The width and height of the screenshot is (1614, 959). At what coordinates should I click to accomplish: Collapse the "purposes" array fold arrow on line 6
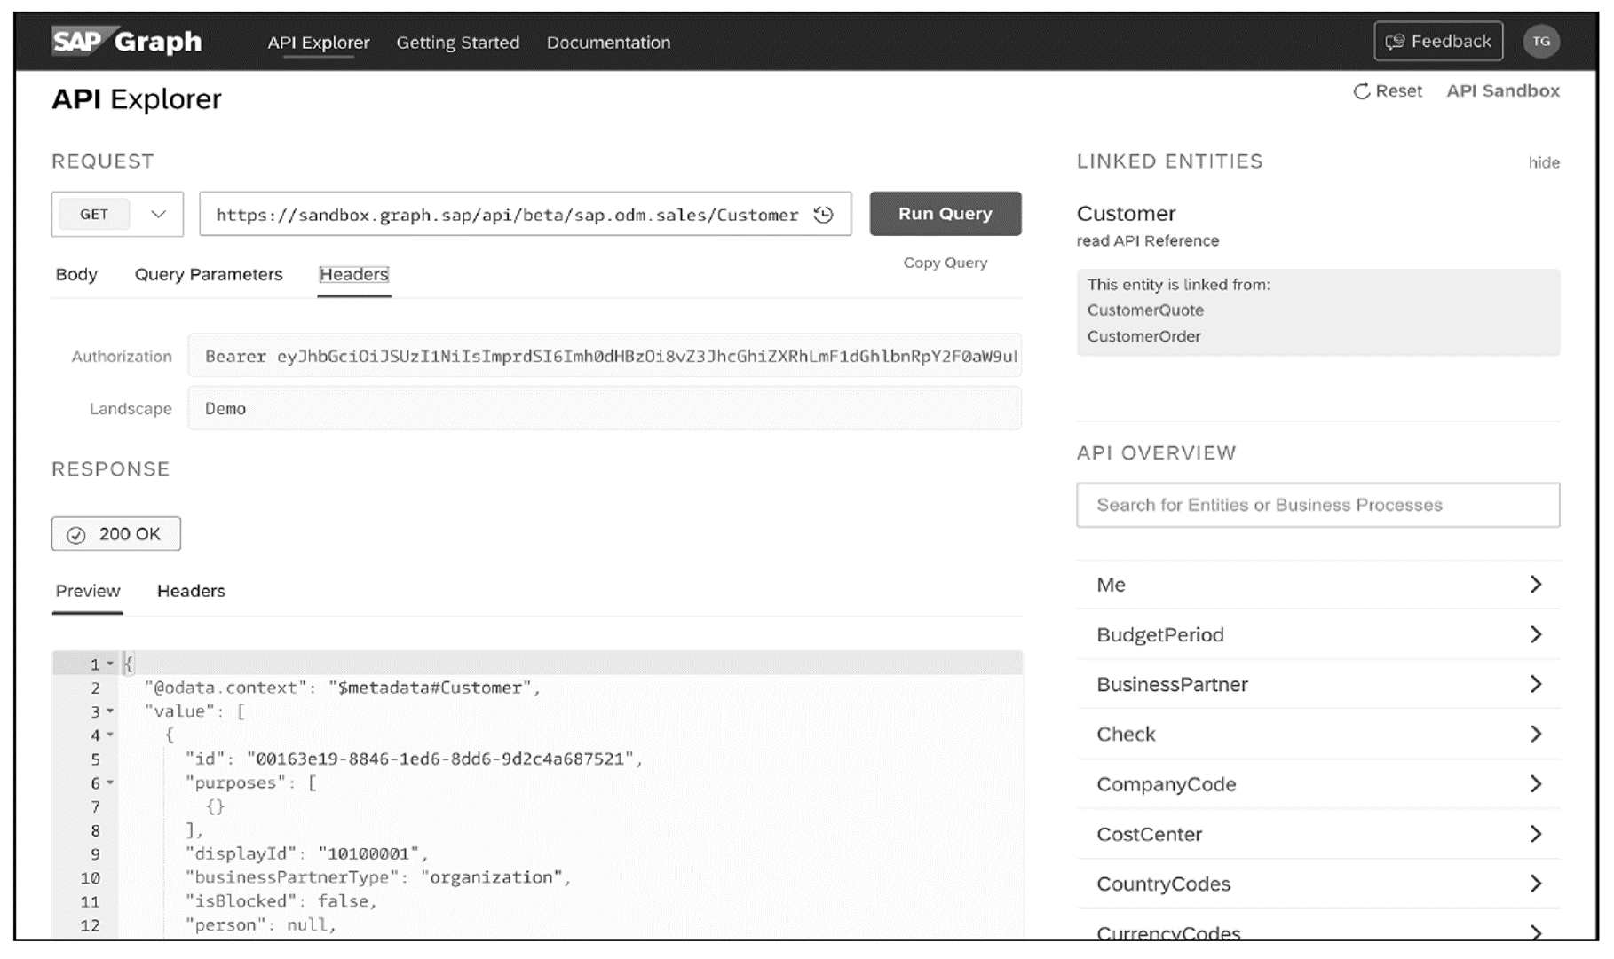pos(110,783)
